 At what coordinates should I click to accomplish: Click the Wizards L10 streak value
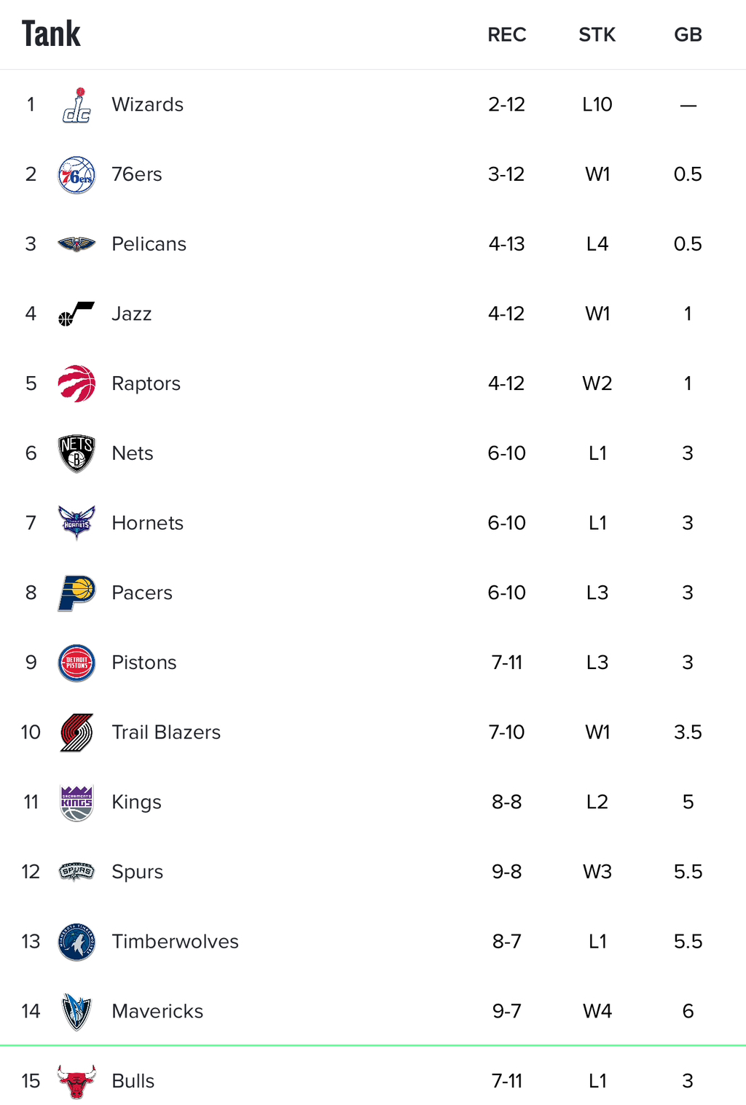click(597, 105)
